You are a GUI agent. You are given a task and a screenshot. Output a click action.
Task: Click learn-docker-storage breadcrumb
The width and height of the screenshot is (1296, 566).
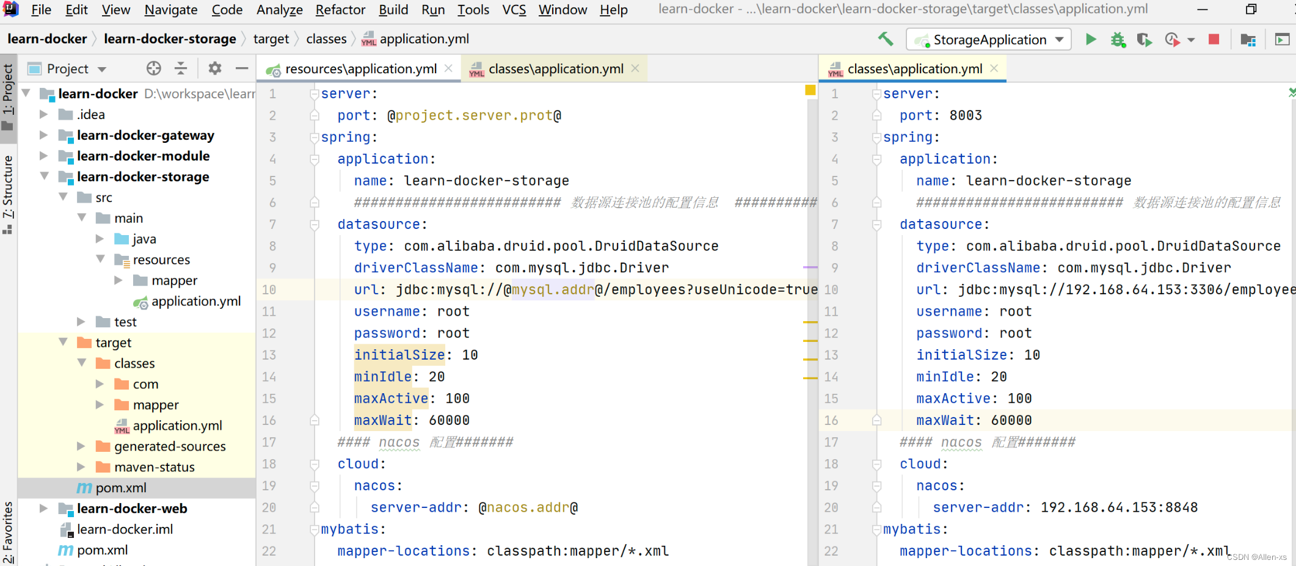click(x=170, y=39)
